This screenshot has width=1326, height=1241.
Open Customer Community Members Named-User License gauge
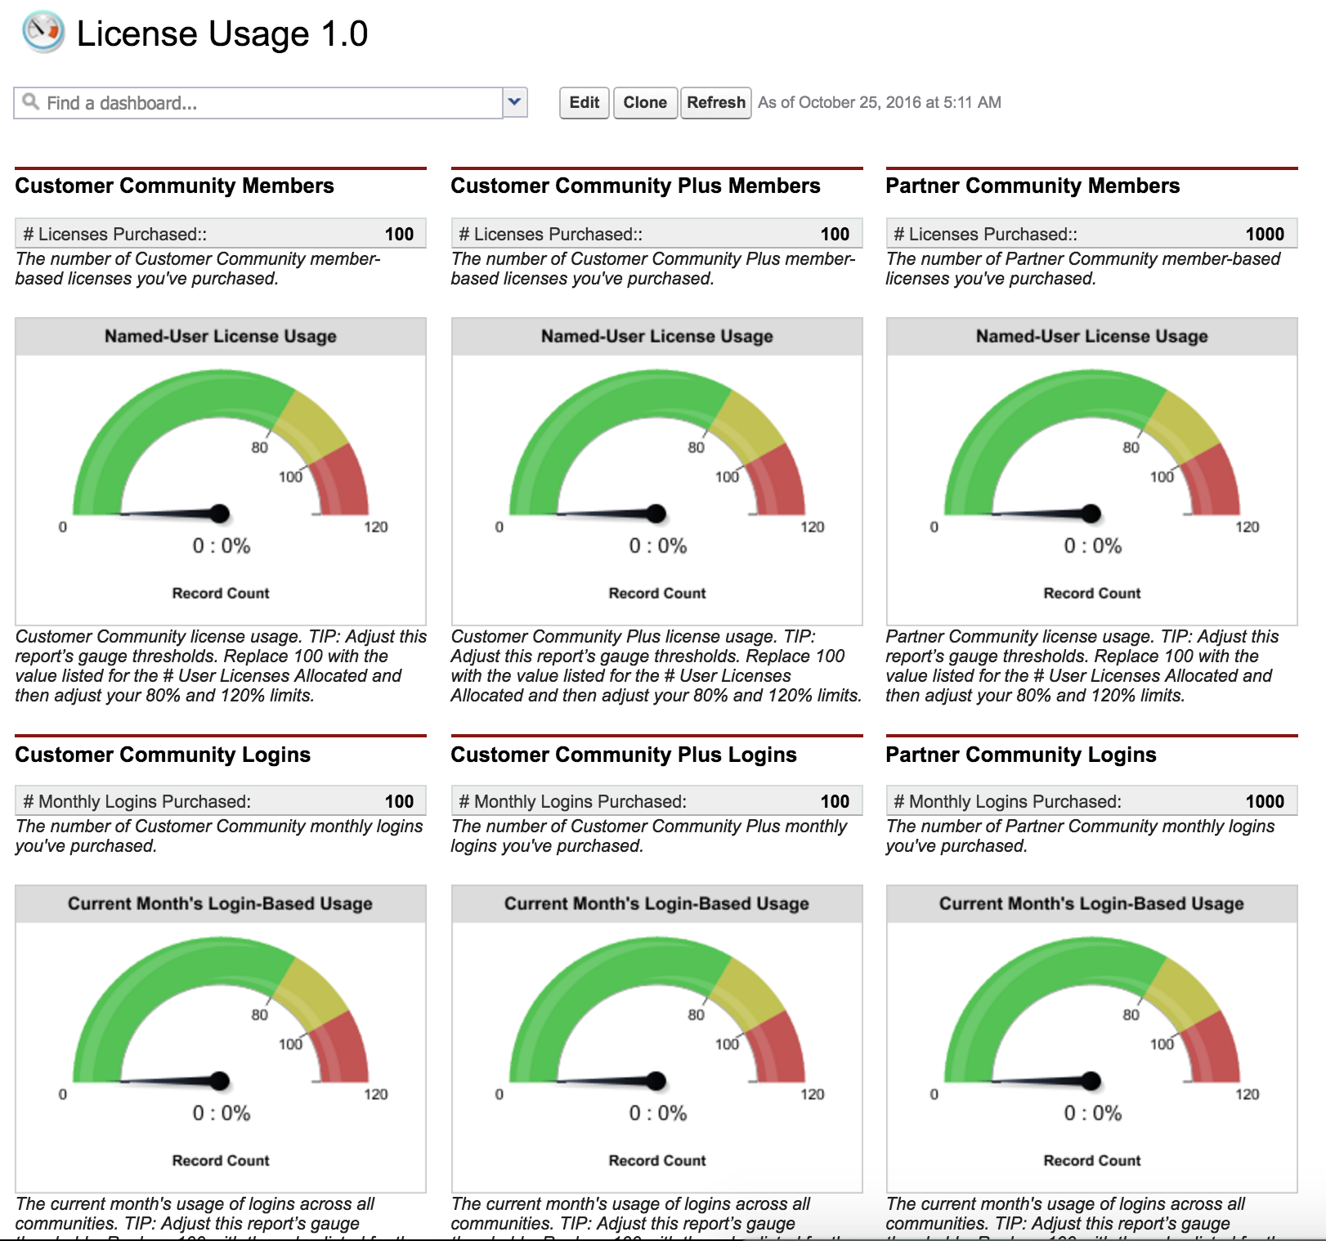click(221, 474)
